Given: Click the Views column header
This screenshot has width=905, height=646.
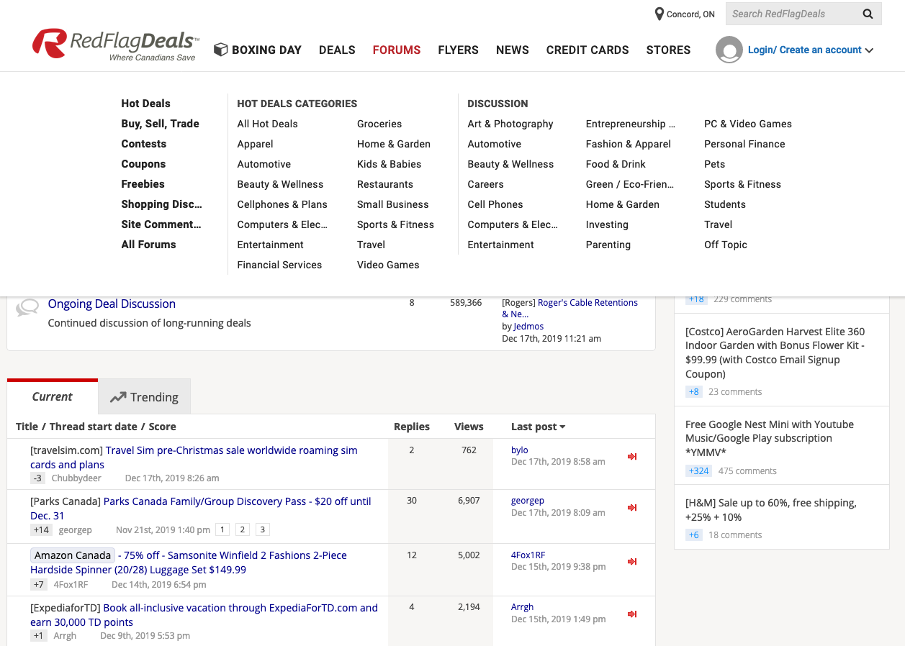Looking at the screenshot, I should point(469,427).
